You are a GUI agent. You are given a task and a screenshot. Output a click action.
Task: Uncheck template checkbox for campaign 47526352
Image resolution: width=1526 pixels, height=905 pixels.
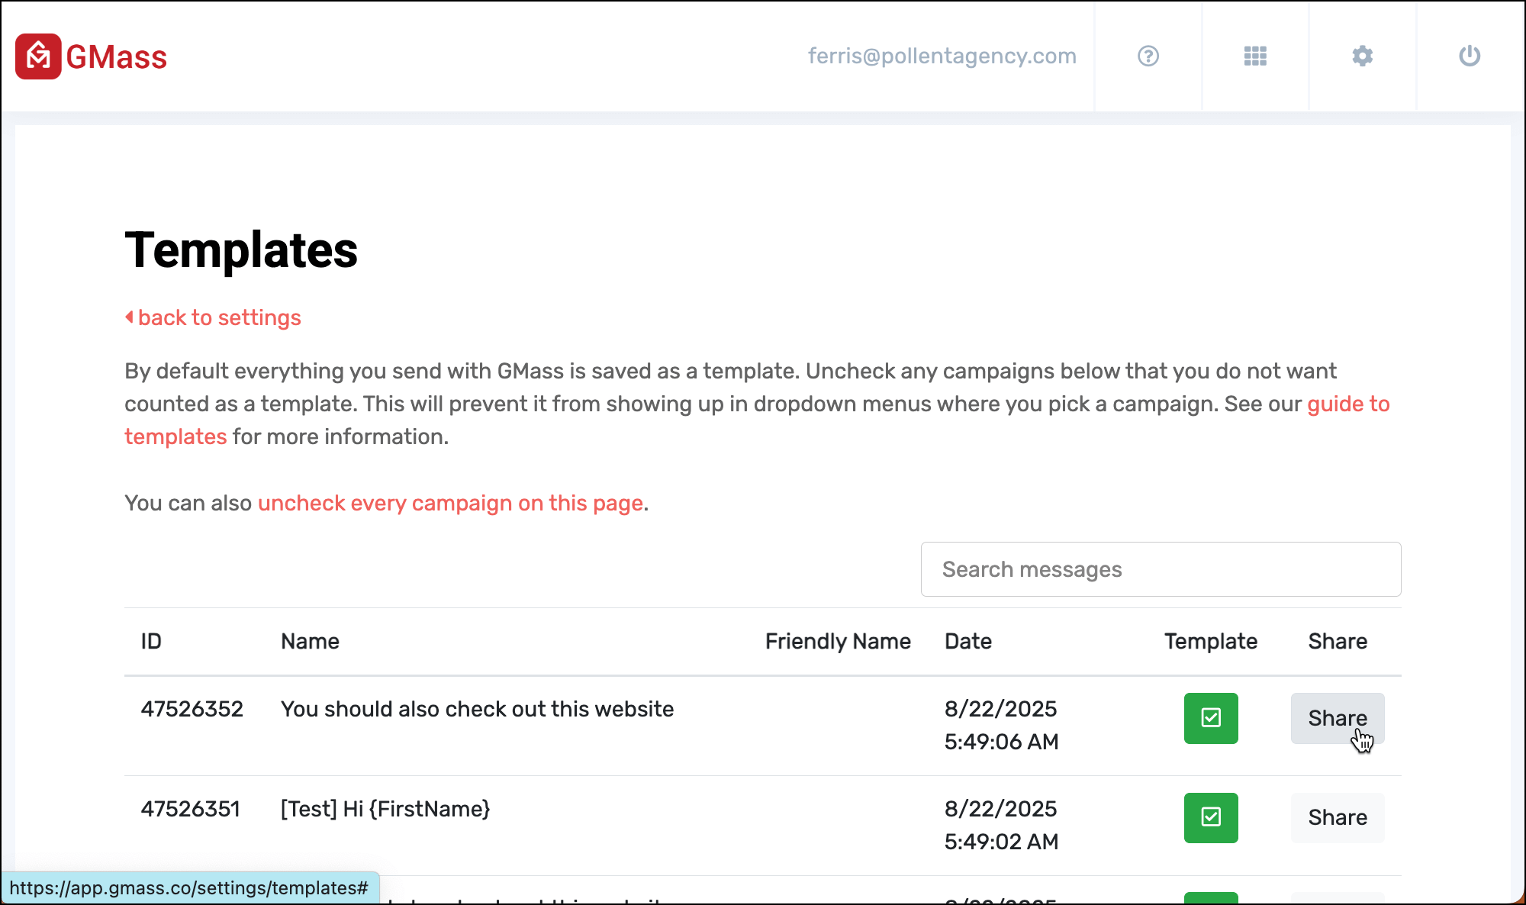pos(1211,718)
